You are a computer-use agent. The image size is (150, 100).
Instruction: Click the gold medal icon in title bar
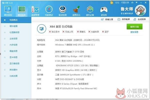pyautogui.click(x=111, y=2)
